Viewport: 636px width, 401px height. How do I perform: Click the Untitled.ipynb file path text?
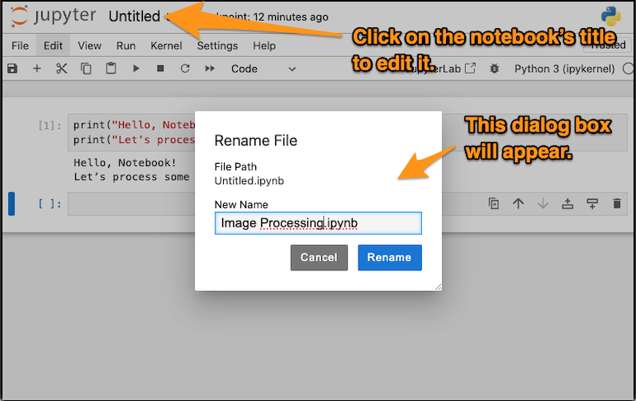coord(249,180)
